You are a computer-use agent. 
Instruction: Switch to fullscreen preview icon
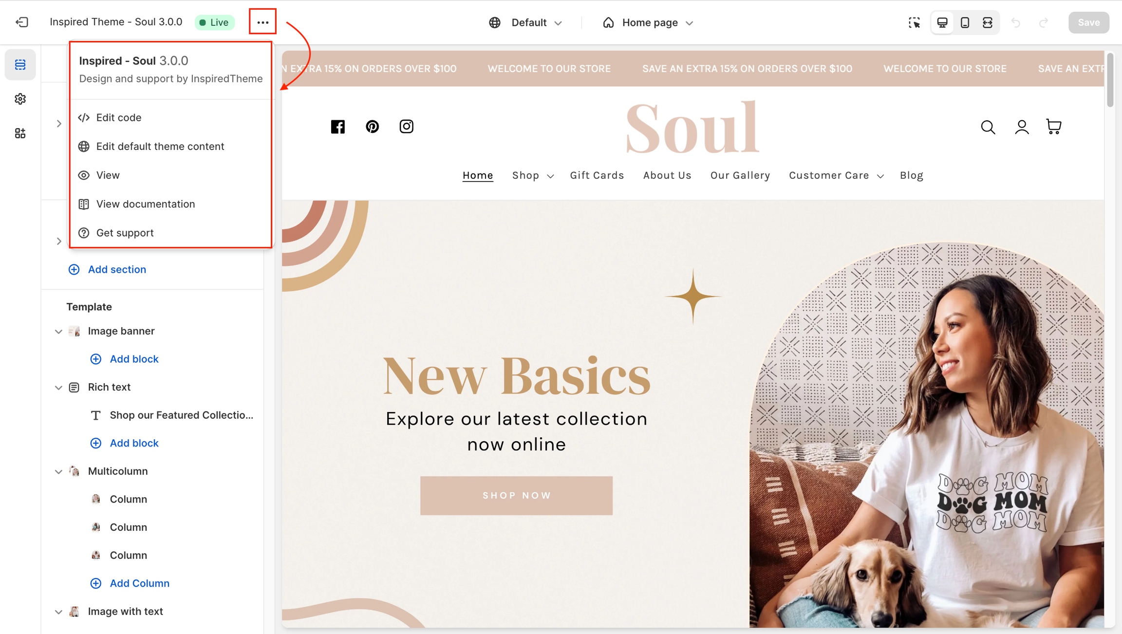coord(988,22)
